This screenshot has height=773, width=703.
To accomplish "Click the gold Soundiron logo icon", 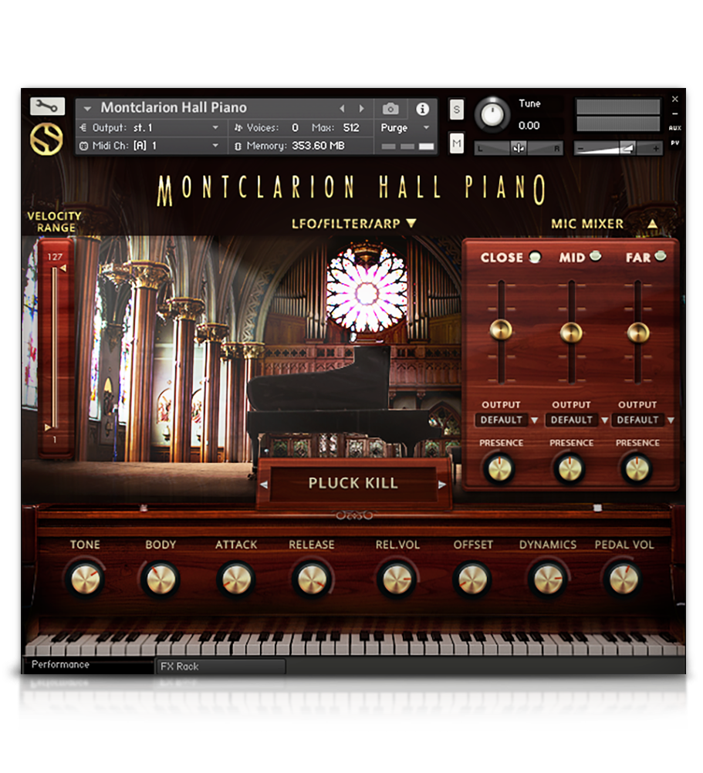I will (x=46, y=139).
